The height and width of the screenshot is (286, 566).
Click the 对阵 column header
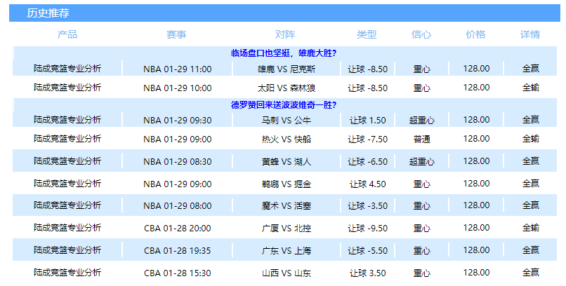click(285, 34)
